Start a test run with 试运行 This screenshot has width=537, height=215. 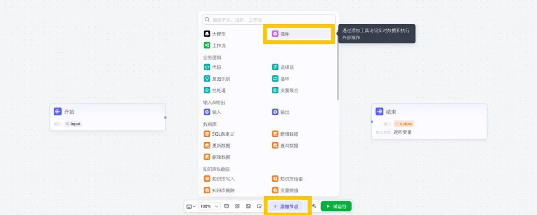pyautogui.click(x=336, y=207)
